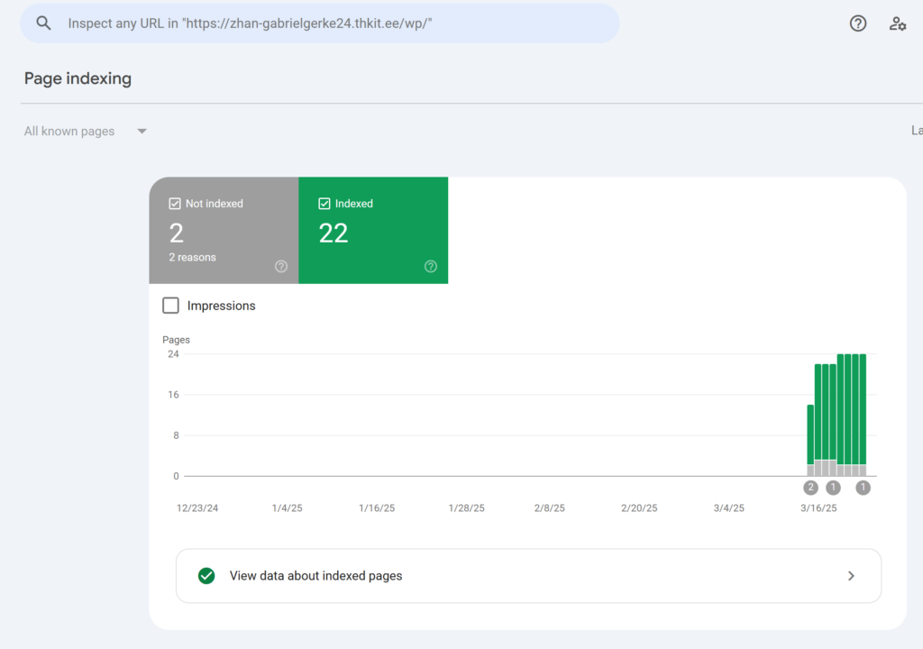
Task: Click the last green bar in chart
Action: (863, 409)
